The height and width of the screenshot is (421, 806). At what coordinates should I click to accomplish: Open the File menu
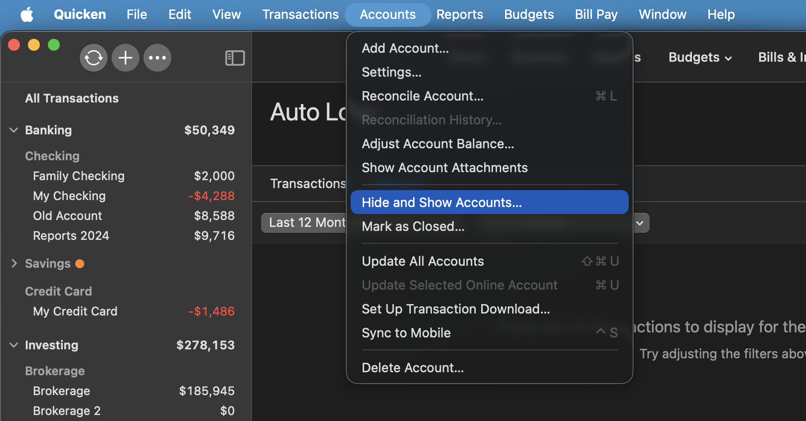tap(137, 14)
